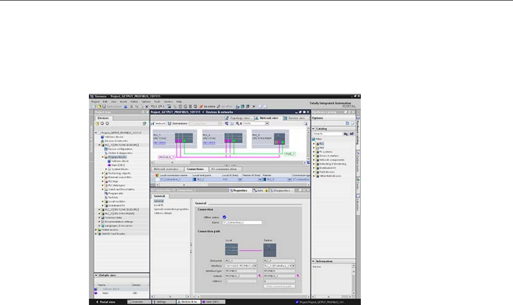Open the Partner interface dropdown
The height and width of the screenshot is (305, 513).
coord(294,266)
